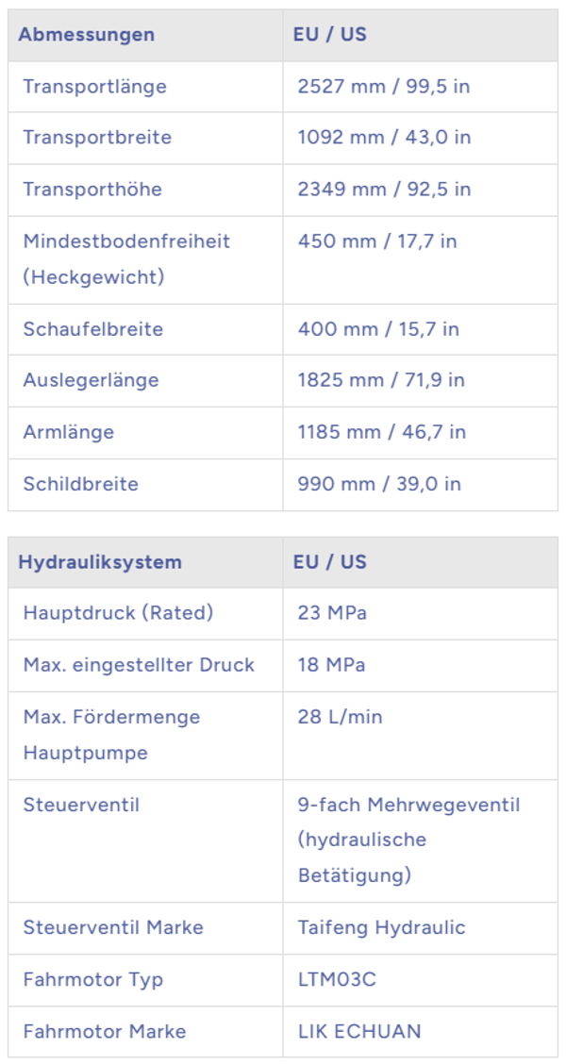The height and width of the screenshot is (1064, 566).
Task: Click the Armlänge row label
Action: (68, 432)
